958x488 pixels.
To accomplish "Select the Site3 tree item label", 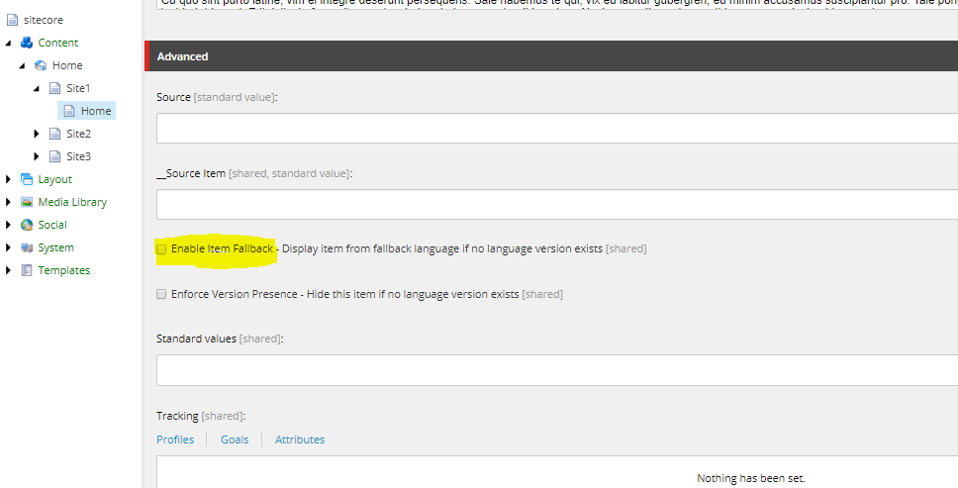I will pyautogui.click(x=79, y=156).
